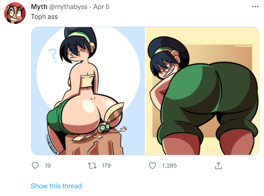This screenshot has width=264, height=196.
Task: Open the right attached image with yellow background
Action: pos(202,91)
